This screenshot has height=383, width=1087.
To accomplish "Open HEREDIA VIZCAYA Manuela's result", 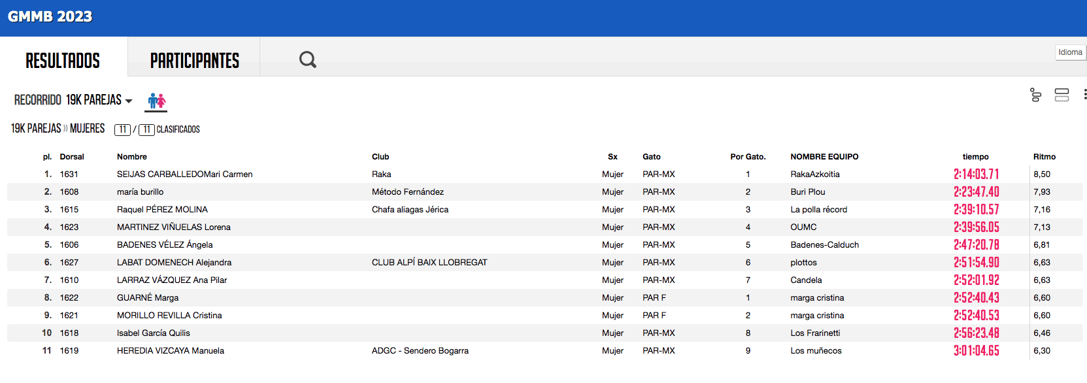I will (170, 351).
